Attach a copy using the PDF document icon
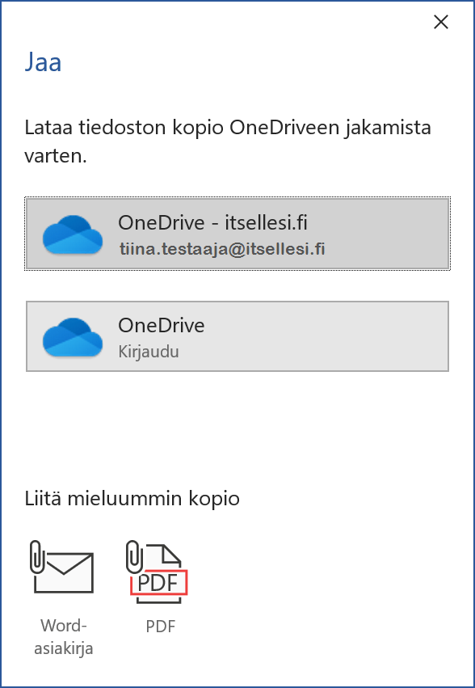Screen dimensions: 475x688 click(x=157, y=572)
